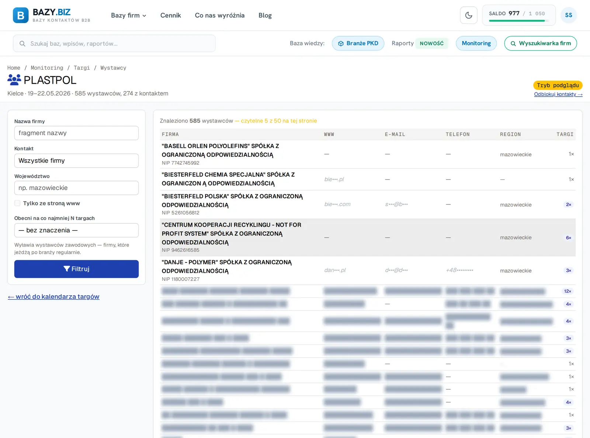Image resolution: width=590 pixels, height=438 pixels.
Task: Click the TARGI column header
Action: tap(565, 135)
